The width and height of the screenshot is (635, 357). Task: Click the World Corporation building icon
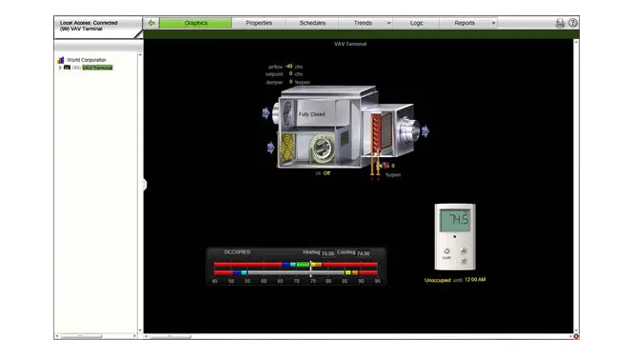(x=61, y=60)
